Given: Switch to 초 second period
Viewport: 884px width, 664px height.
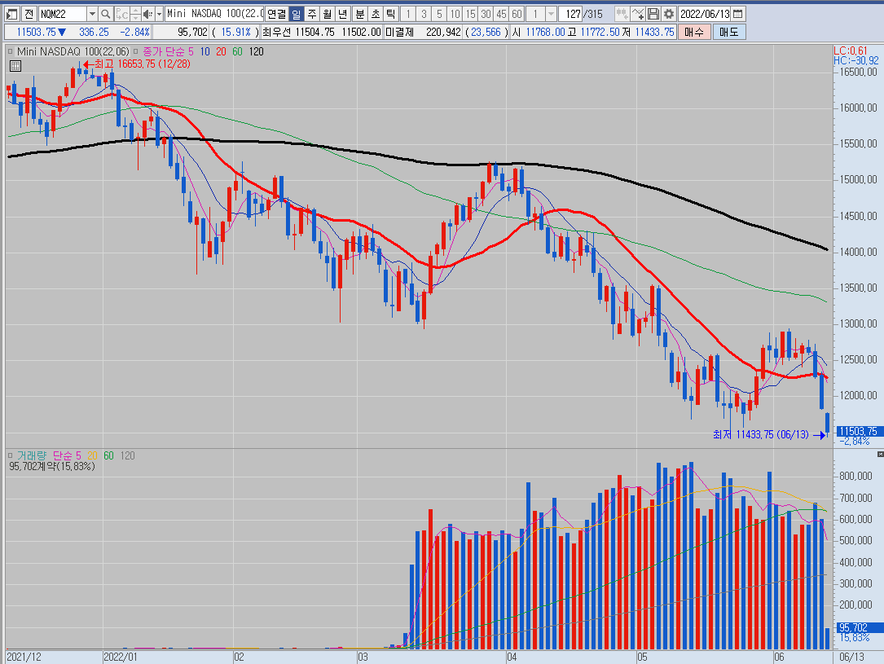Looking at the screenshot, I should point(376,14).
